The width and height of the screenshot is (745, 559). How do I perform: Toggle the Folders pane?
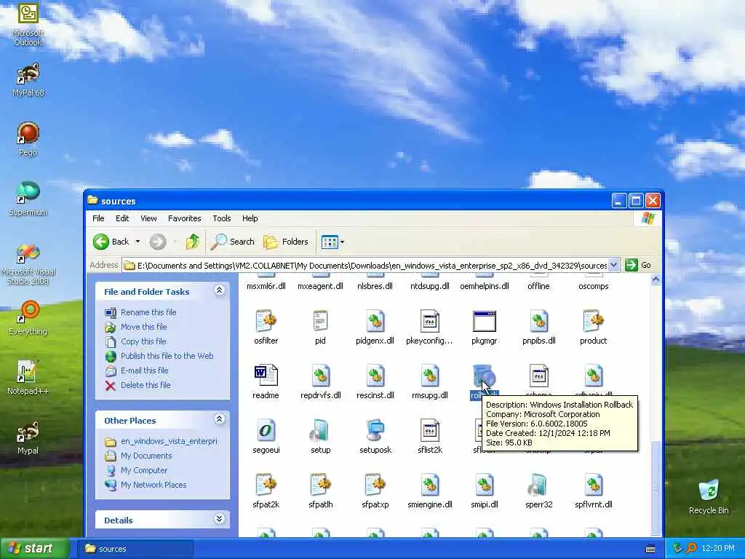pos(286,242)
